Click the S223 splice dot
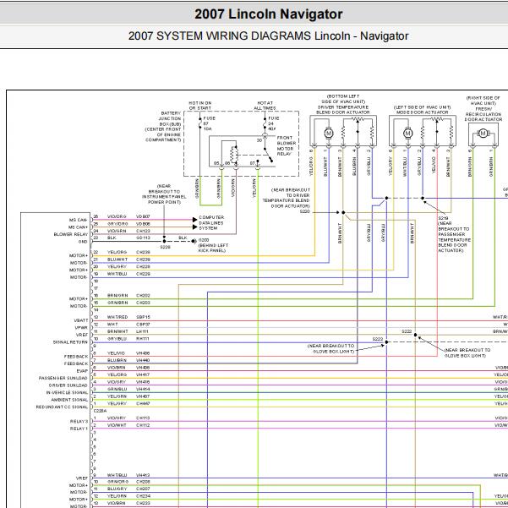 point(386,342)
